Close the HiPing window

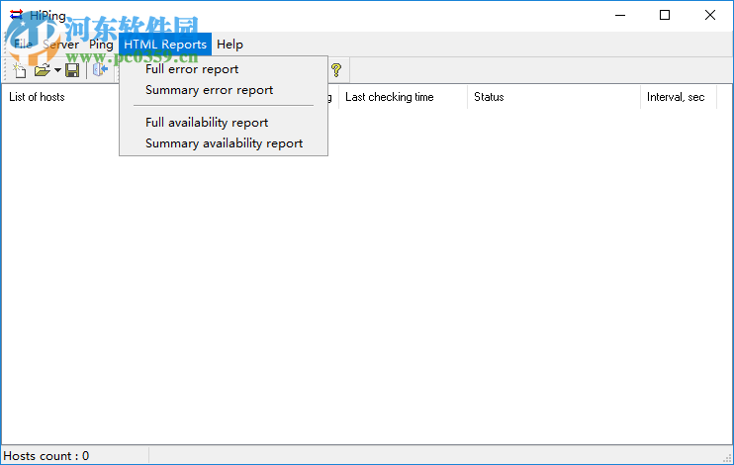tap(710, 15)
